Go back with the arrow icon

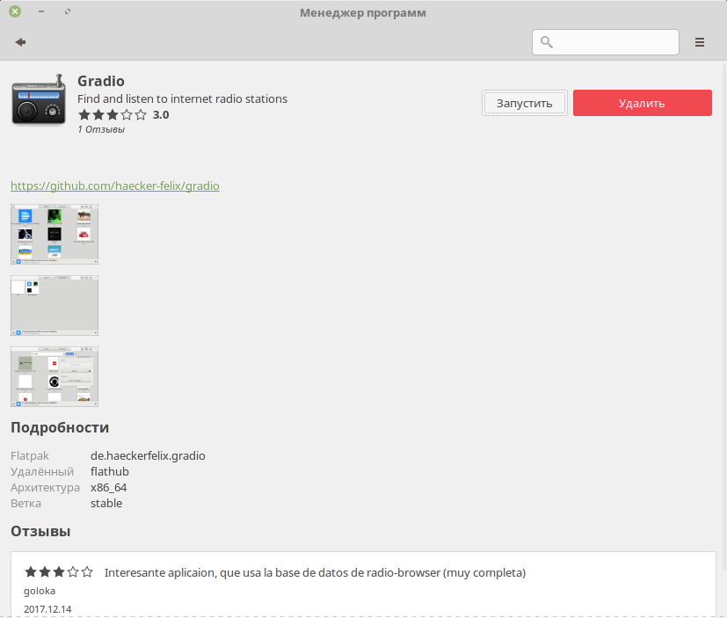[x=20, y=42]
